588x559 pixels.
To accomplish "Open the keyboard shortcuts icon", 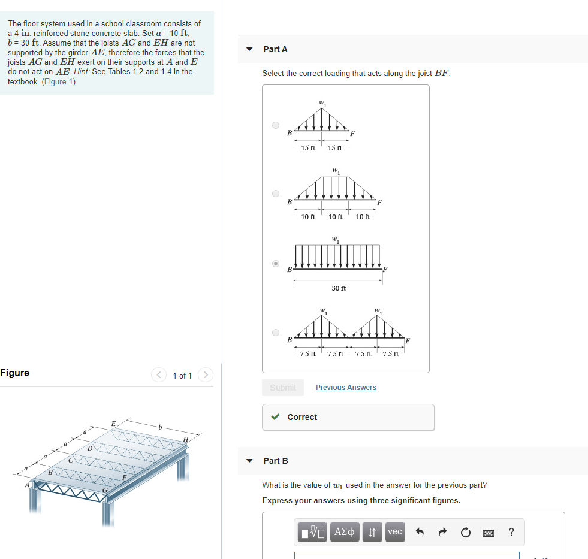I will 488,532.
